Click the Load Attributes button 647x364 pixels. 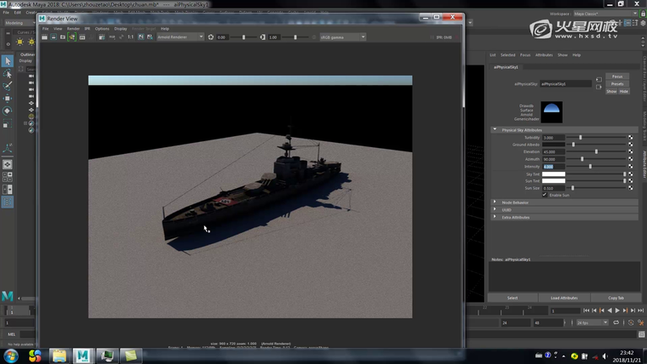pyautogui.click(x=564, y=298)
